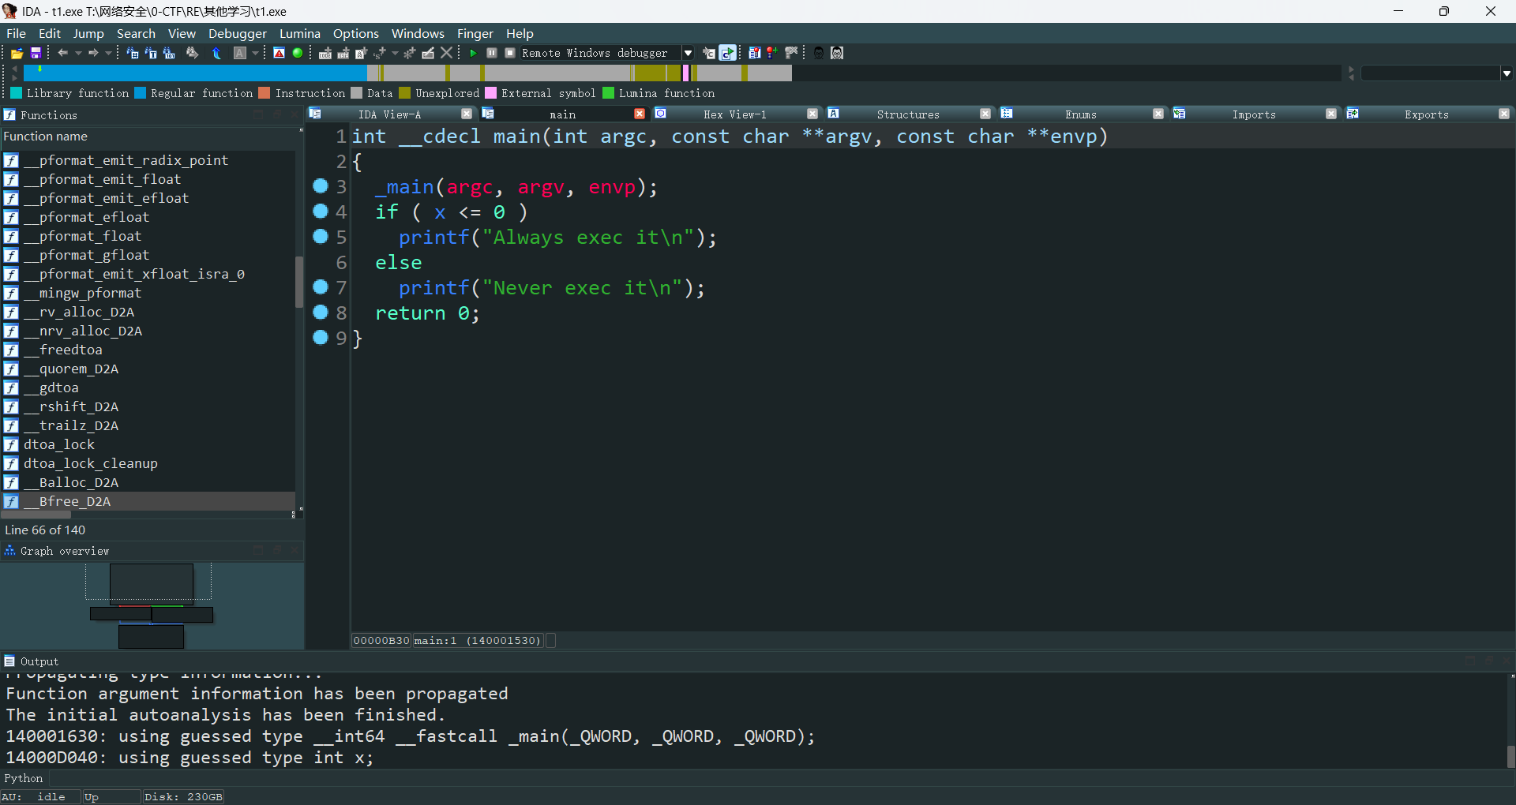The width and height of the screenshot is (1516, 805).
Task: Click _main call in pseudocode line 3
Action: tap(404, 187)
